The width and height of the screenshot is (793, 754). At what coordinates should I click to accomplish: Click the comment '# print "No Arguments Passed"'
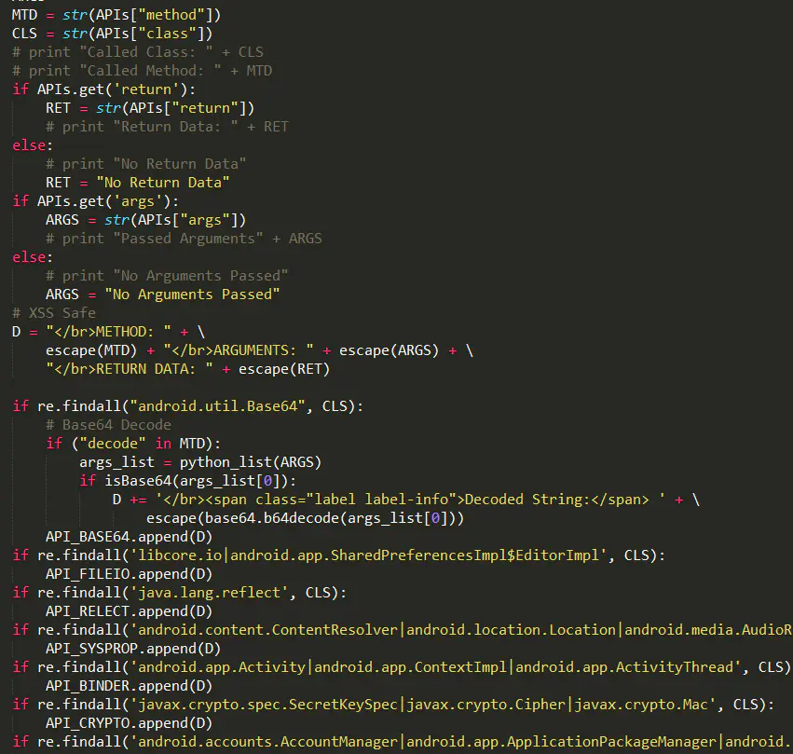point(167,276)
